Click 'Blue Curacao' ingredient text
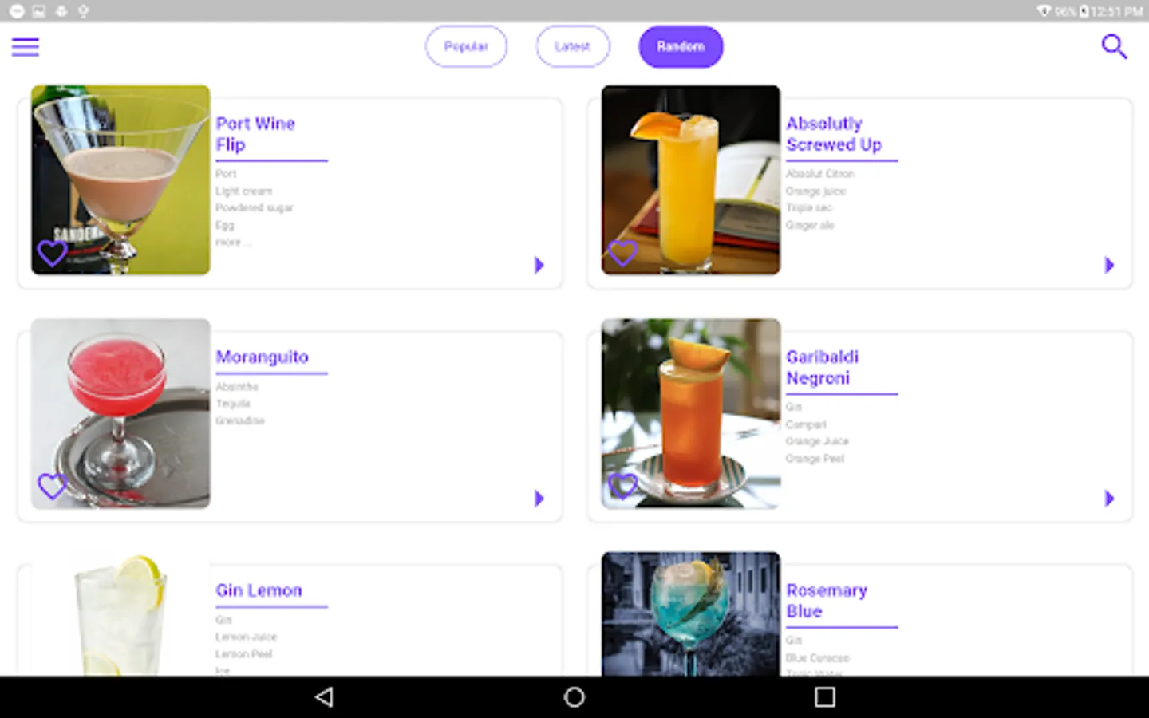The image size is (1149, 718). [817, 658]
